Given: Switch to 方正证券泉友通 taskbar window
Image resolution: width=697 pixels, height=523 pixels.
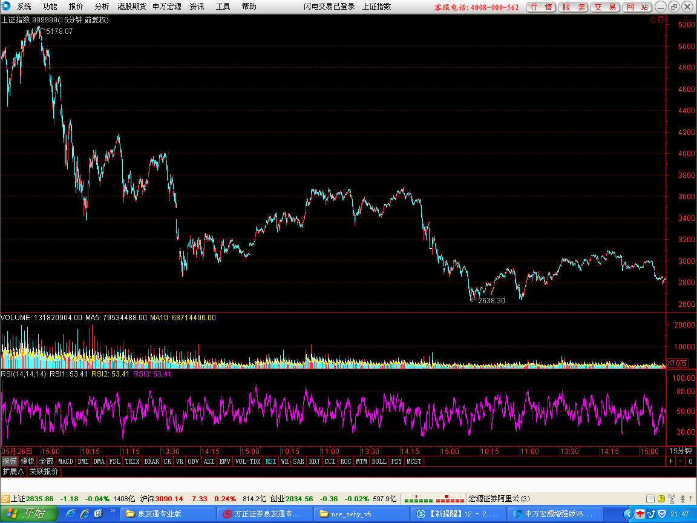Looking at the screenshot, I should pos(265,514).
